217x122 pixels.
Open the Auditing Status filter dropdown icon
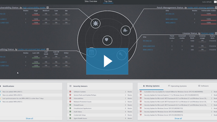pyautogui.click(x=47, y=49)
